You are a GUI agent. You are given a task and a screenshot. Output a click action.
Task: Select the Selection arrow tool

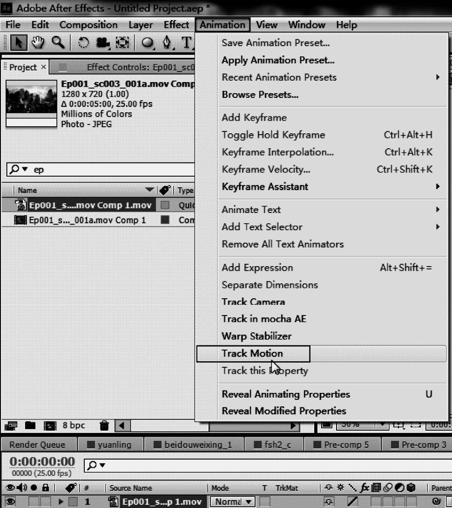(x=18, y=43)
